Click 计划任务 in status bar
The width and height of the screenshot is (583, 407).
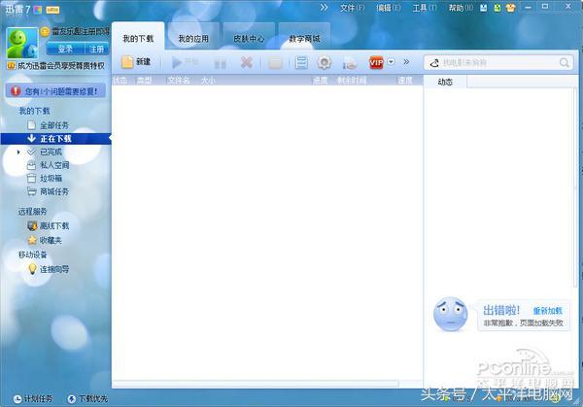pyautogui.click(x=33, y=399)
